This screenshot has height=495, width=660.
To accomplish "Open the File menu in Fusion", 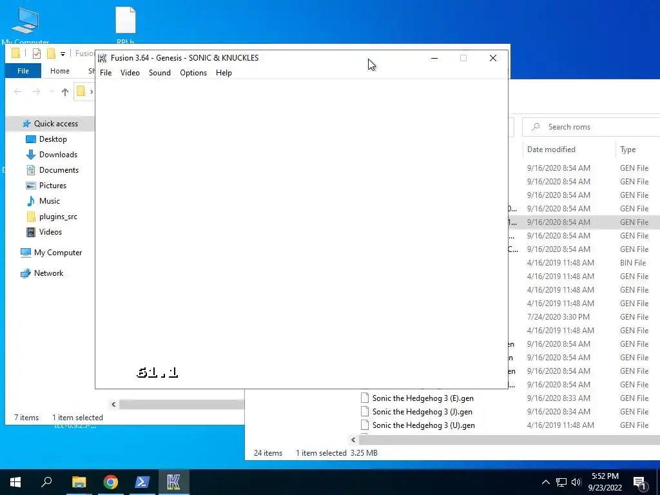I will (106, 73).
